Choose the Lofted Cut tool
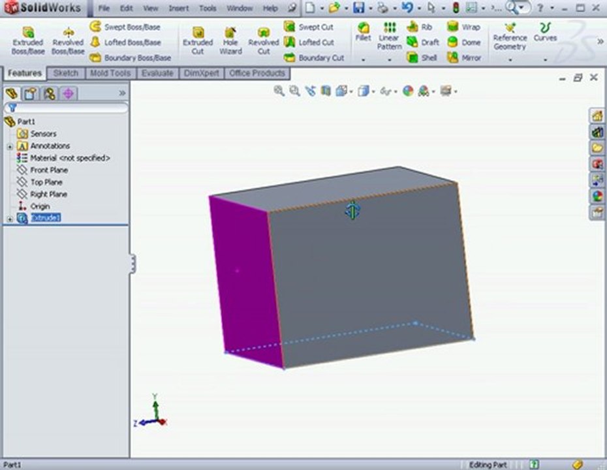The width and height of the screenshot is (607, 470). 309,42
